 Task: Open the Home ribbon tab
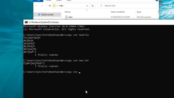tap(48, 1)
